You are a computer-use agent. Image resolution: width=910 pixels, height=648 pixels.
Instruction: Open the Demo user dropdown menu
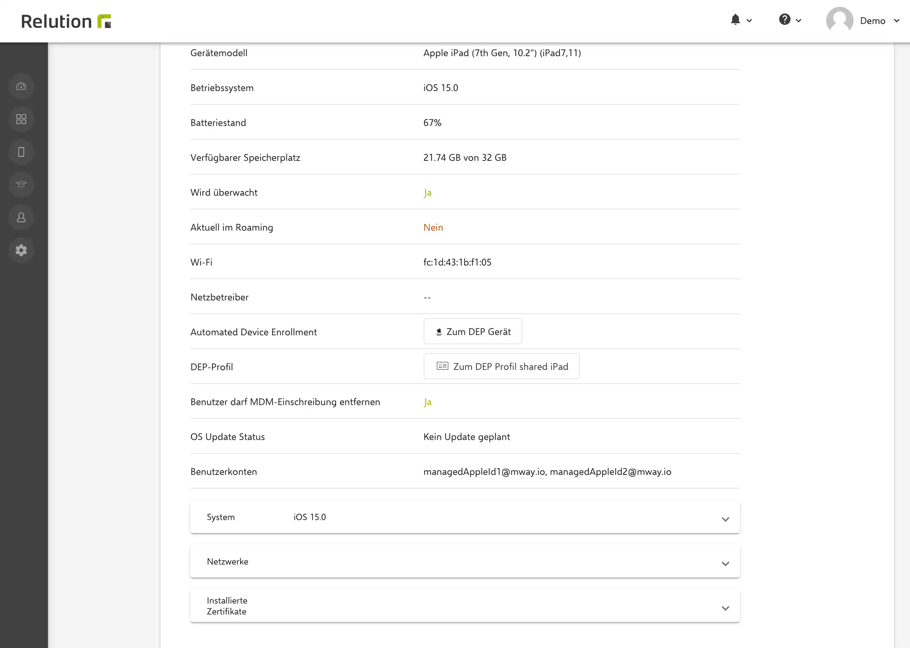(x=896, y=21)
